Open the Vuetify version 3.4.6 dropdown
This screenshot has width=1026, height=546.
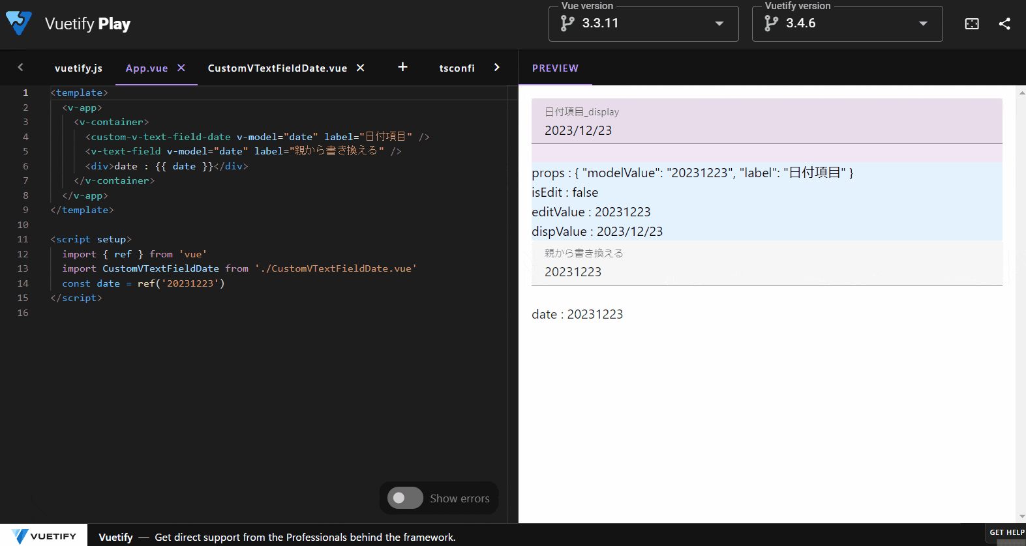point(847,23)
